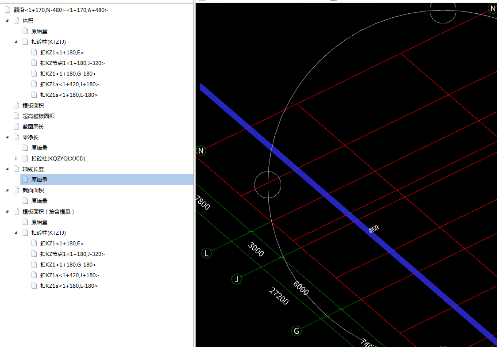
Task: Click the 6000 dimension text
Action: 301,288
